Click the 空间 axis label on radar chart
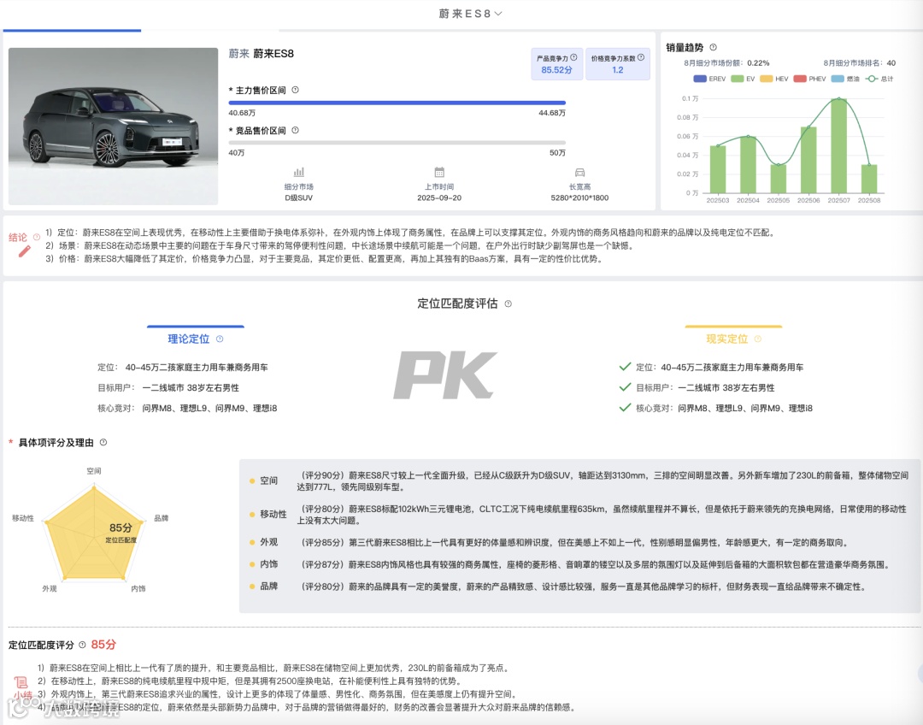Screen dimensions: 923x725 [x=94, y=471]
